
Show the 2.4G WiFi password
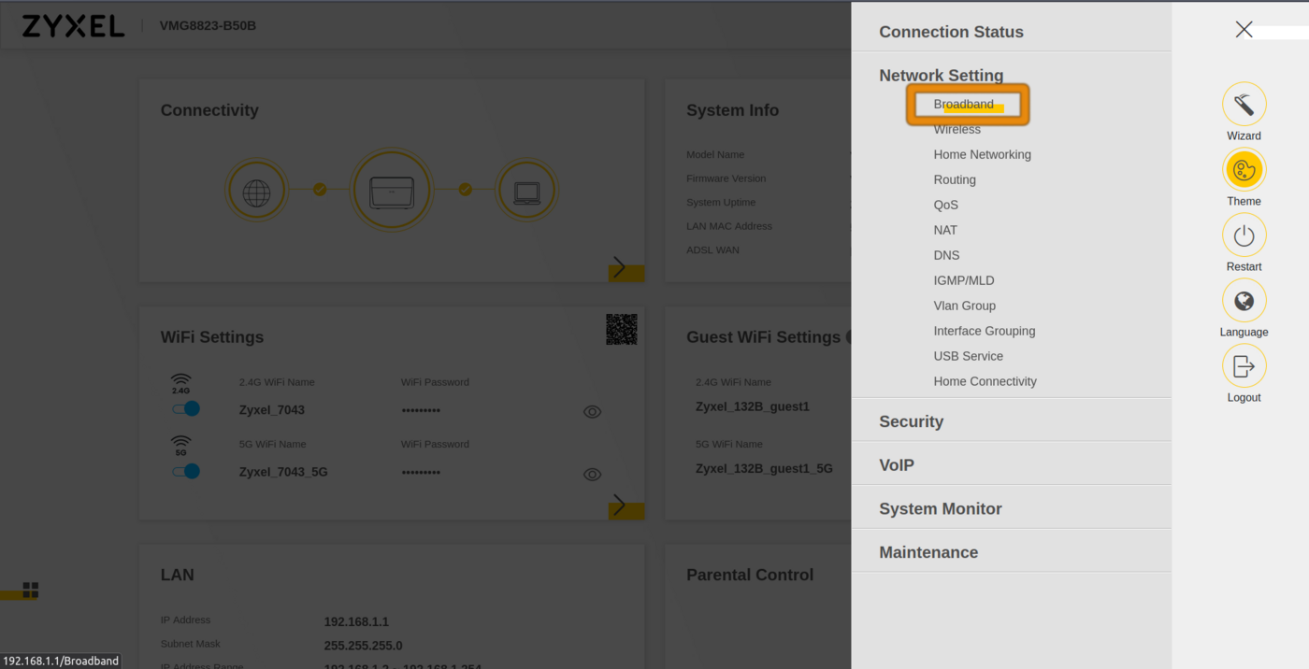592,411
